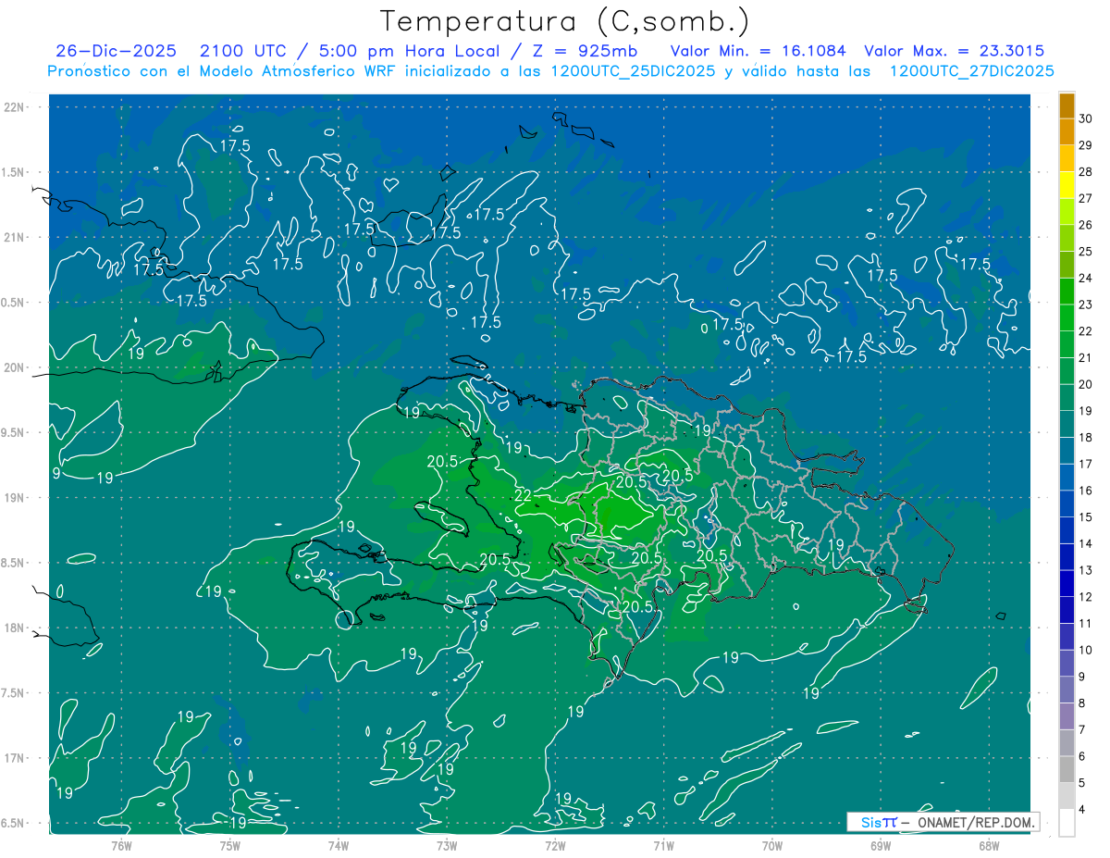Click colorbar scale value "21"
The width and height of the screenshot is (1110, 858).
point(1087,358)
